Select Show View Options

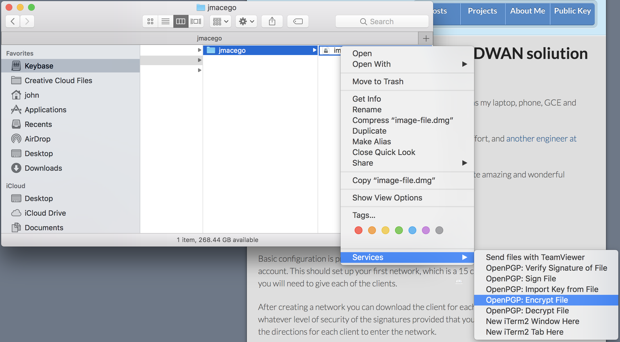pyautogui.click(x=407, y=198)
